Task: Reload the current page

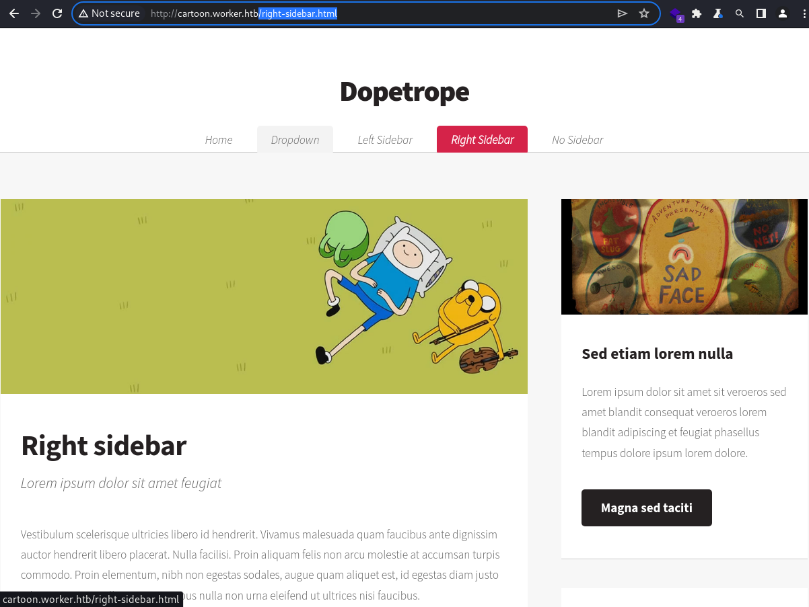Action: pyautogui.click(x=57, y=13)
